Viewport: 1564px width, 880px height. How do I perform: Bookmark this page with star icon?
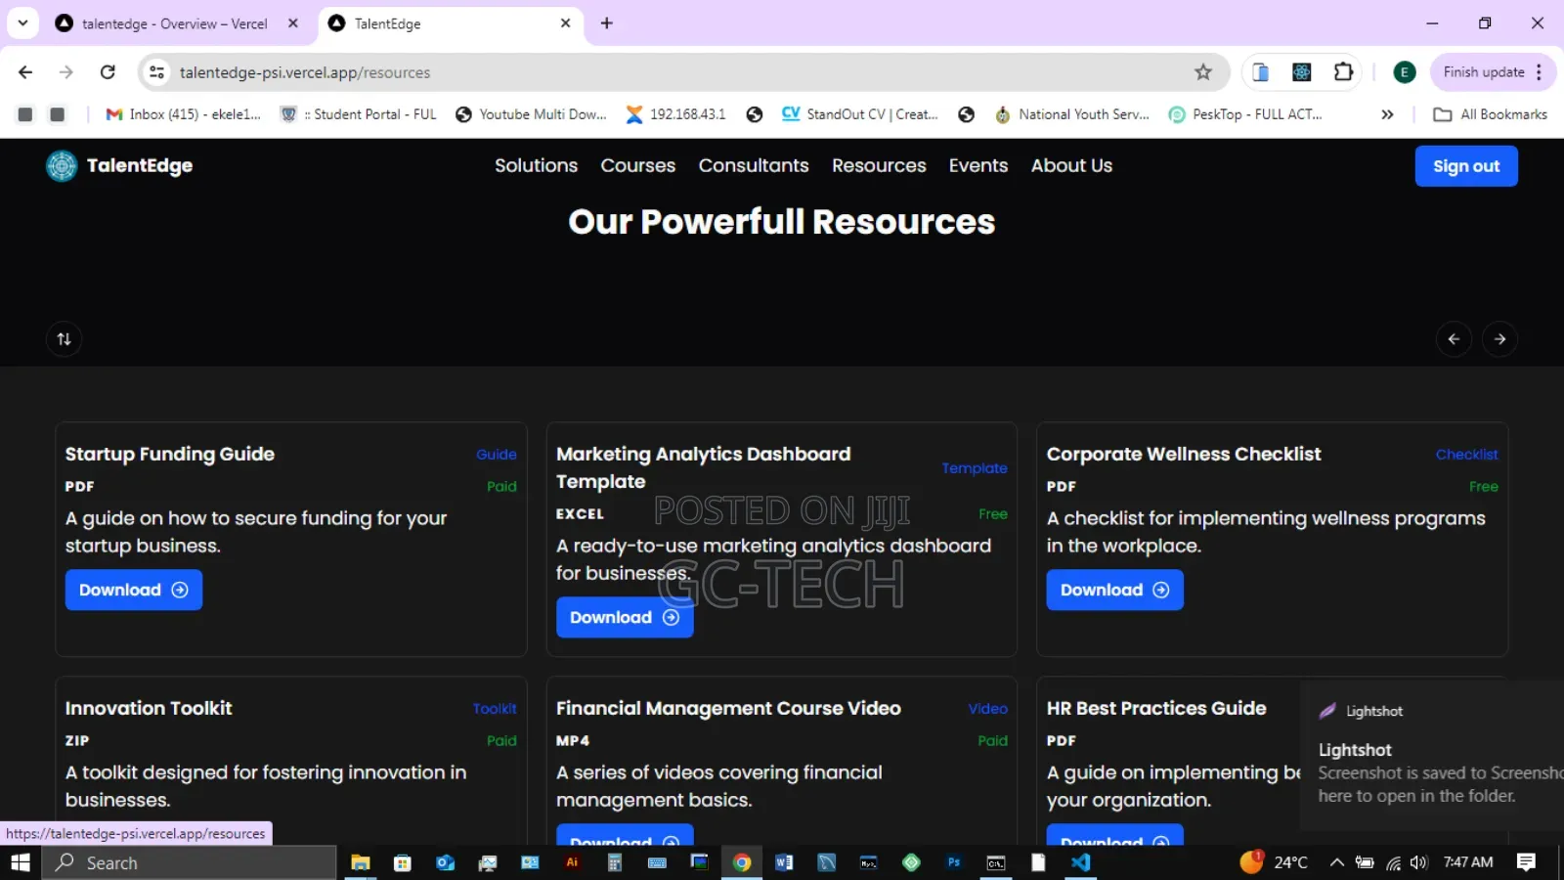click(x=1203, y=72)
